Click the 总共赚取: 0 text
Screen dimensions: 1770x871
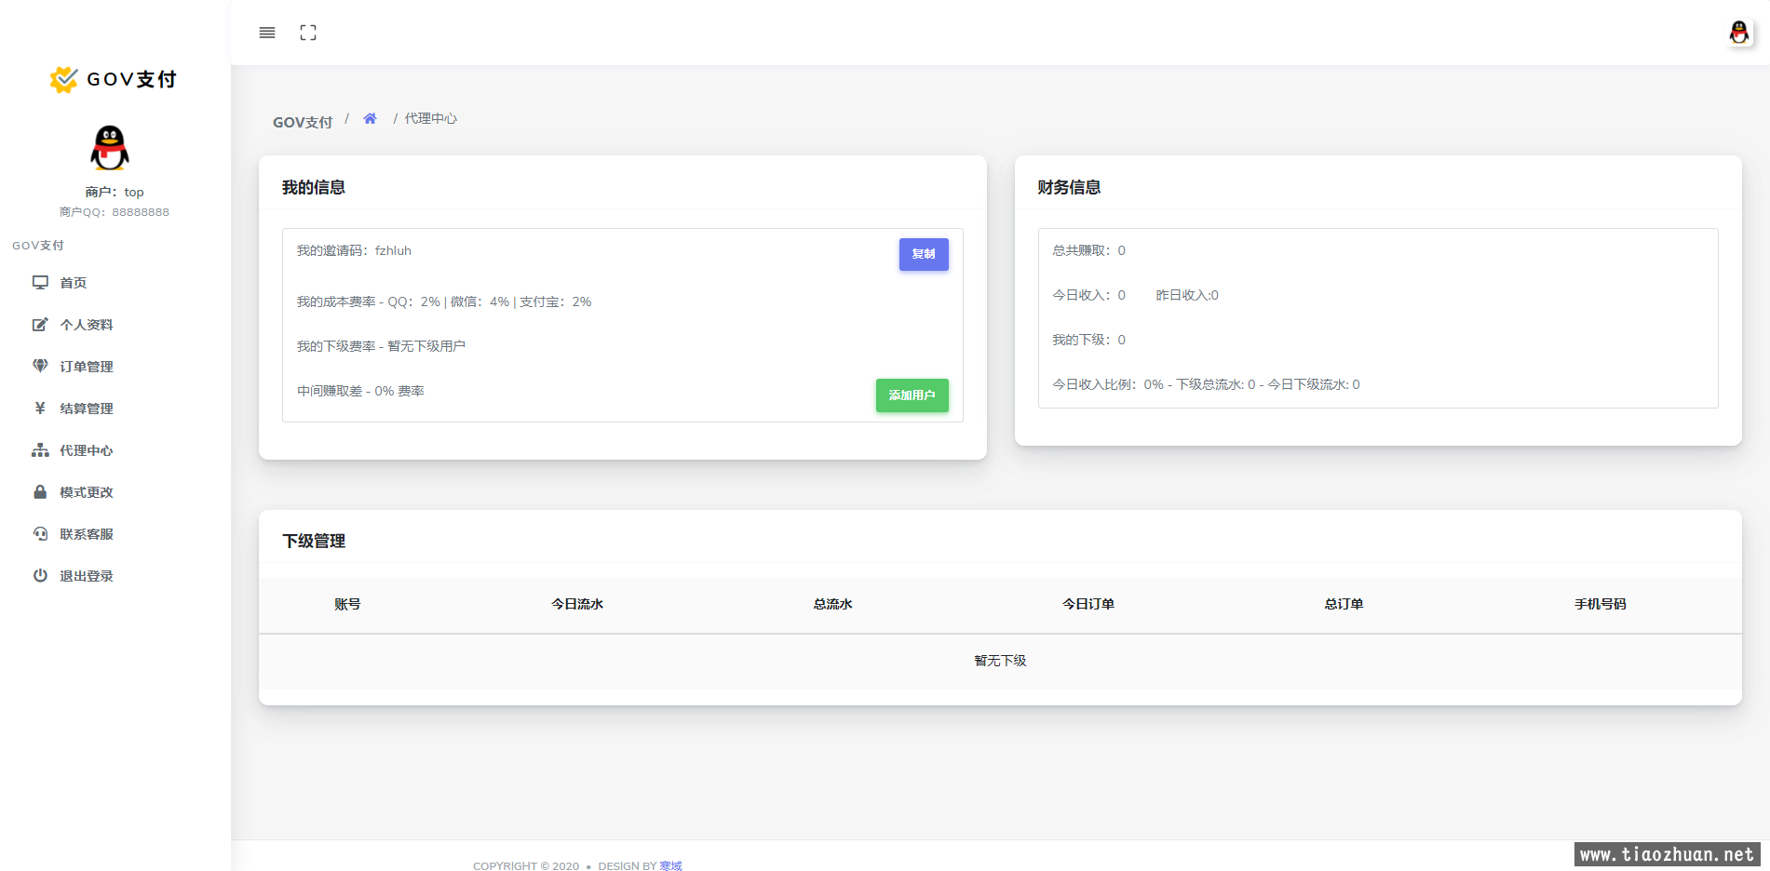[x=1088, y=250]
